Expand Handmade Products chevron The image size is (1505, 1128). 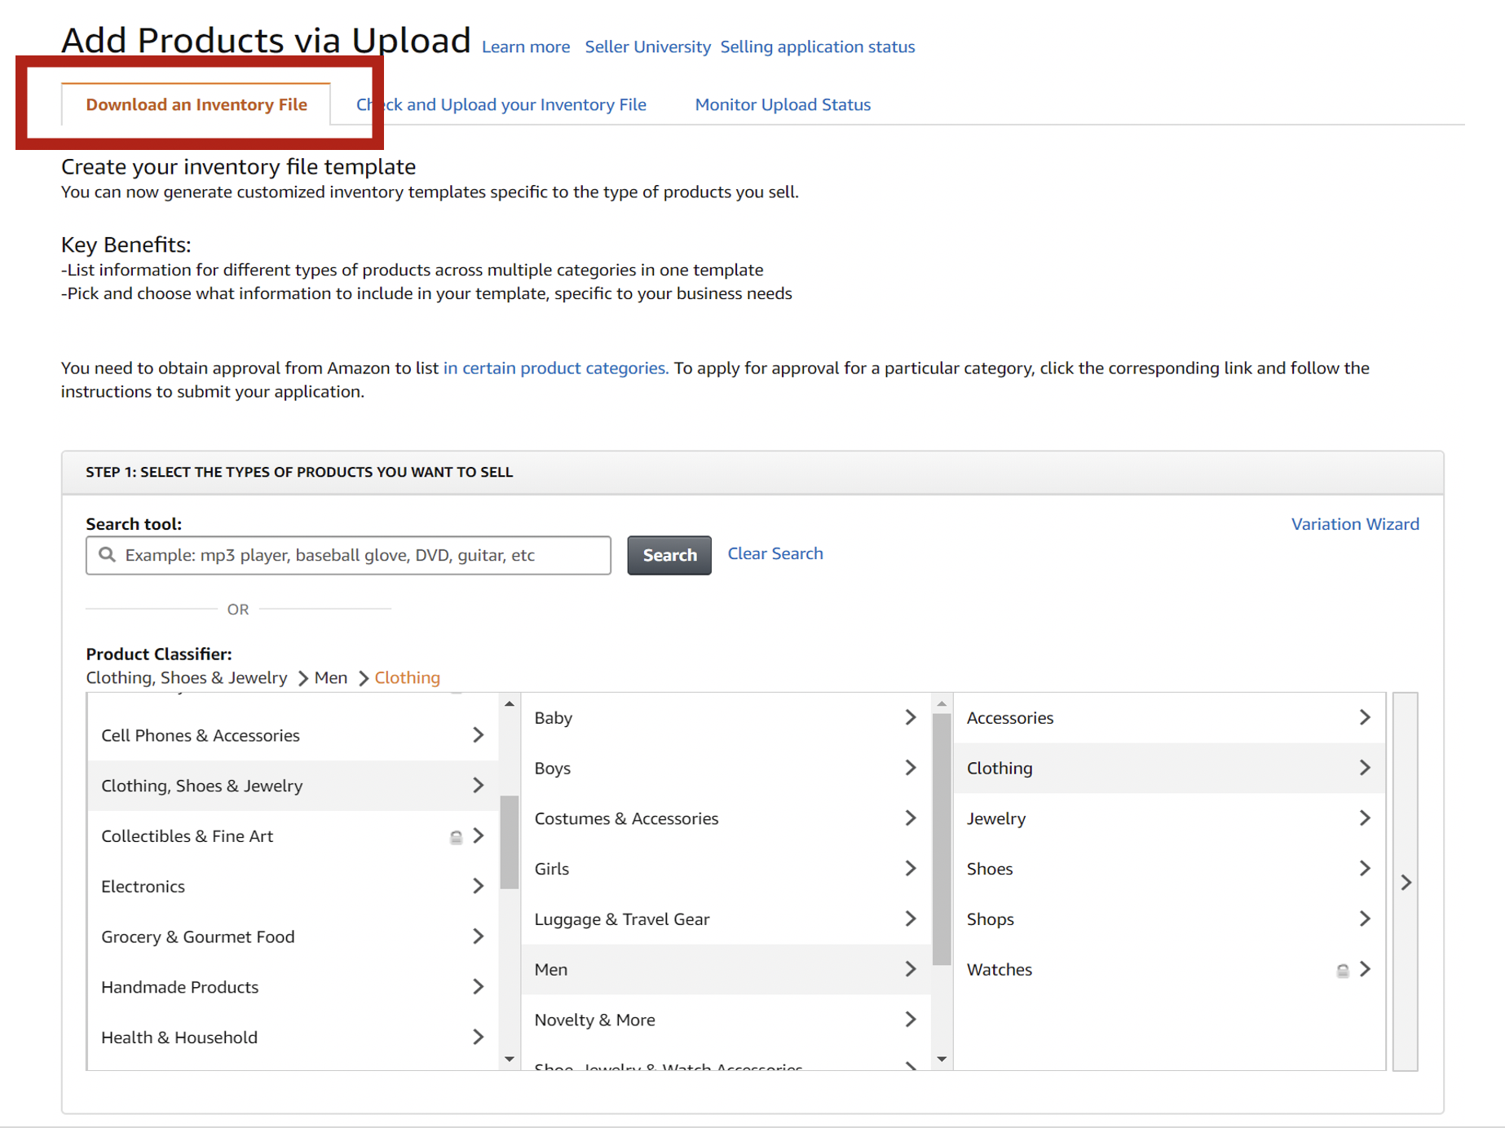coord(479,987)
